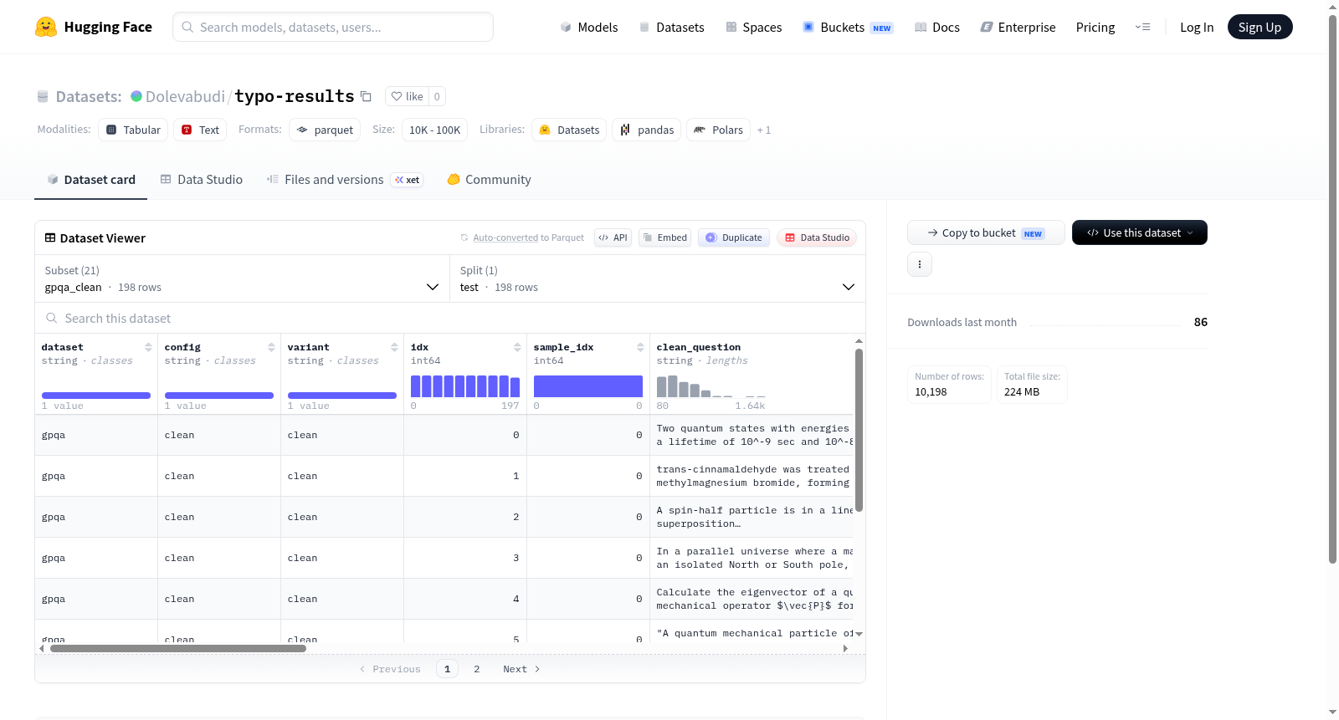This screenshot has width=1339, height=720.
Task: Open the API button in viewer
Action: point(613,237)
